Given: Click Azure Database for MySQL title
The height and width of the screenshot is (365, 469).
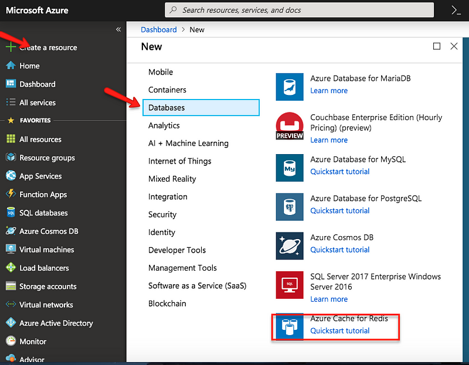Looking at the screenshot, I should (x=358, y=159).
